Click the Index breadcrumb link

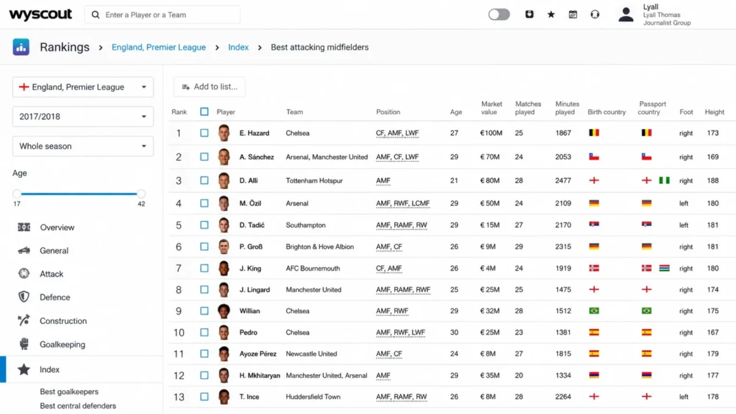(x=239, y=47)
